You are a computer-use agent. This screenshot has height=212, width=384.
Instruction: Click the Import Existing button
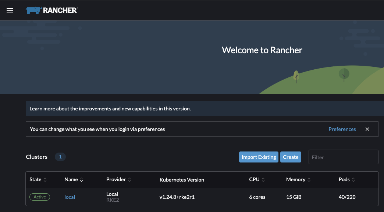point(259,157)
